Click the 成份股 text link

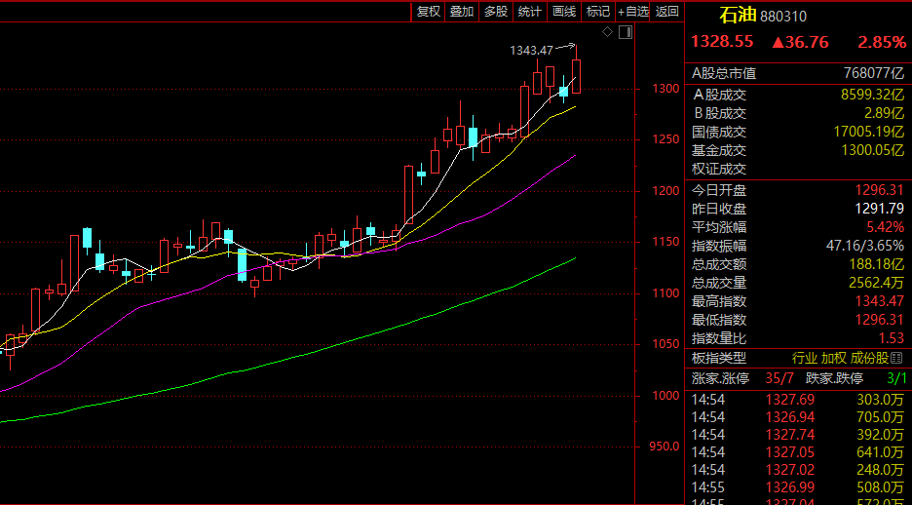point(868,358)
